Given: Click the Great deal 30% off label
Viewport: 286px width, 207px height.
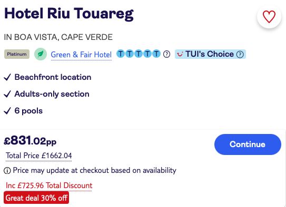Looking at the screenshot, I should coord(36,198).
